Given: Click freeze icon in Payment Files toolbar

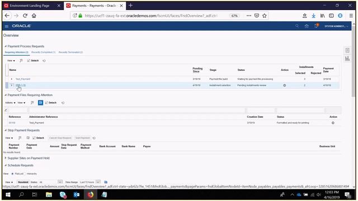Looking at the screenshot, I should click(32, 103).
